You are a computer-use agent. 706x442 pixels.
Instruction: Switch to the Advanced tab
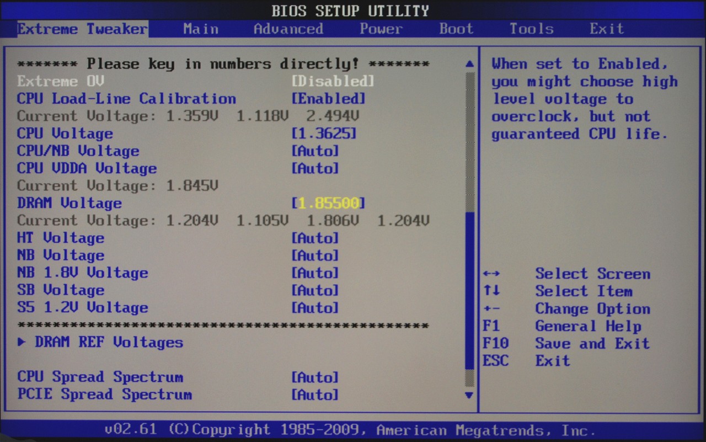tap(288, 29)
